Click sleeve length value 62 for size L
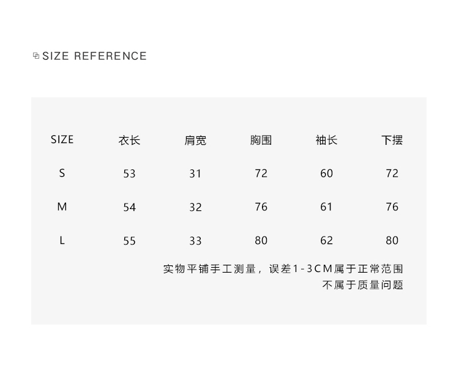The width and height of the screenshot is (459, 365). click(x=326, y=240)
